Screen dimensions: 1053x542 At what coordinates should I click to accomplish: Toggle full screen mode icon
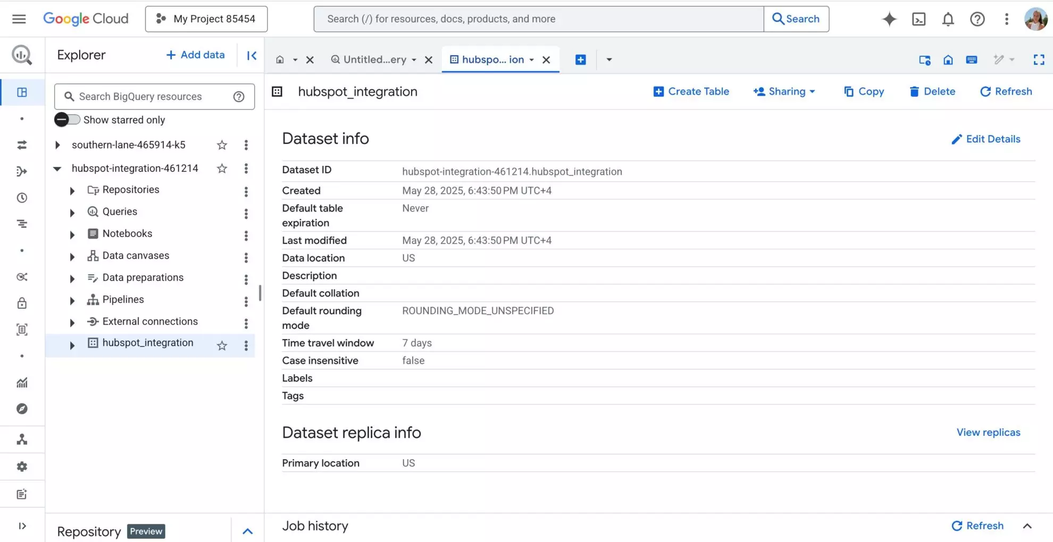pos(1039,60)
